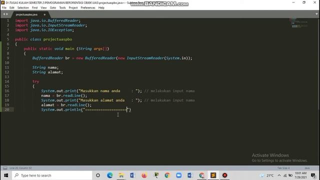
Task: Open the Edit menu
Action: point(12,8)
